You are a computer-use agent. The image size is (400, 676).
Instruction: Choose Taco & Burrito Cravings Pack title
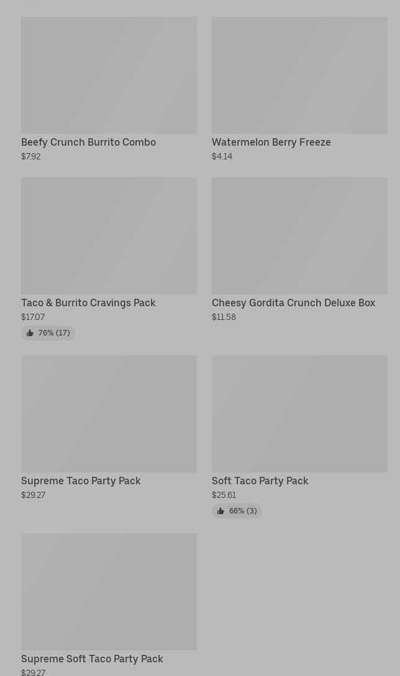[x=88, y=303]
